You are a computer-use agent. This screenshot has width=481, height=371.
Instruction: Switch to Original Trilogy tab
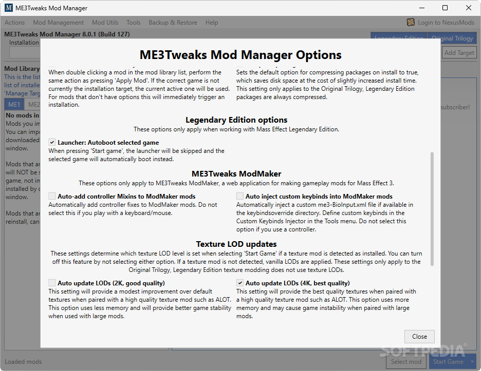[452, 38]
